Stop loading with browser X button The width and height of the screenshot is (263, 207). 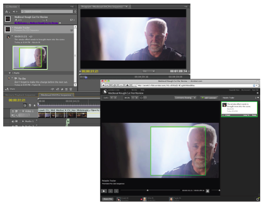(x=121, y=85)
